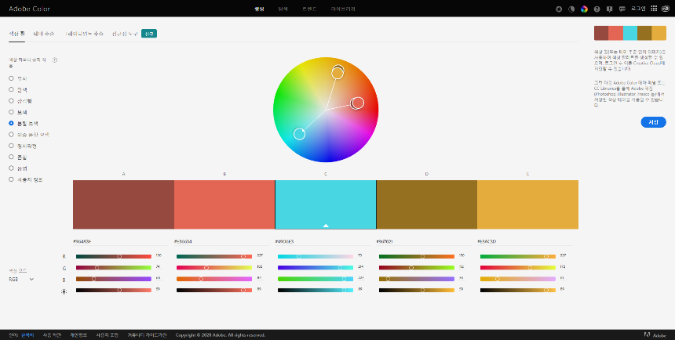Screen dimensions: 675x340
Task: Select the cyan swatch C
Action: point(326,204)
